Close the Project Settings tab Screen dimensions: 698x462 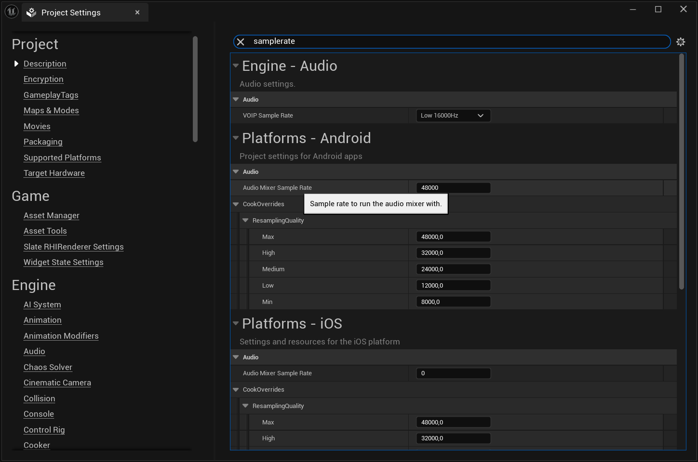pos(137,13)
